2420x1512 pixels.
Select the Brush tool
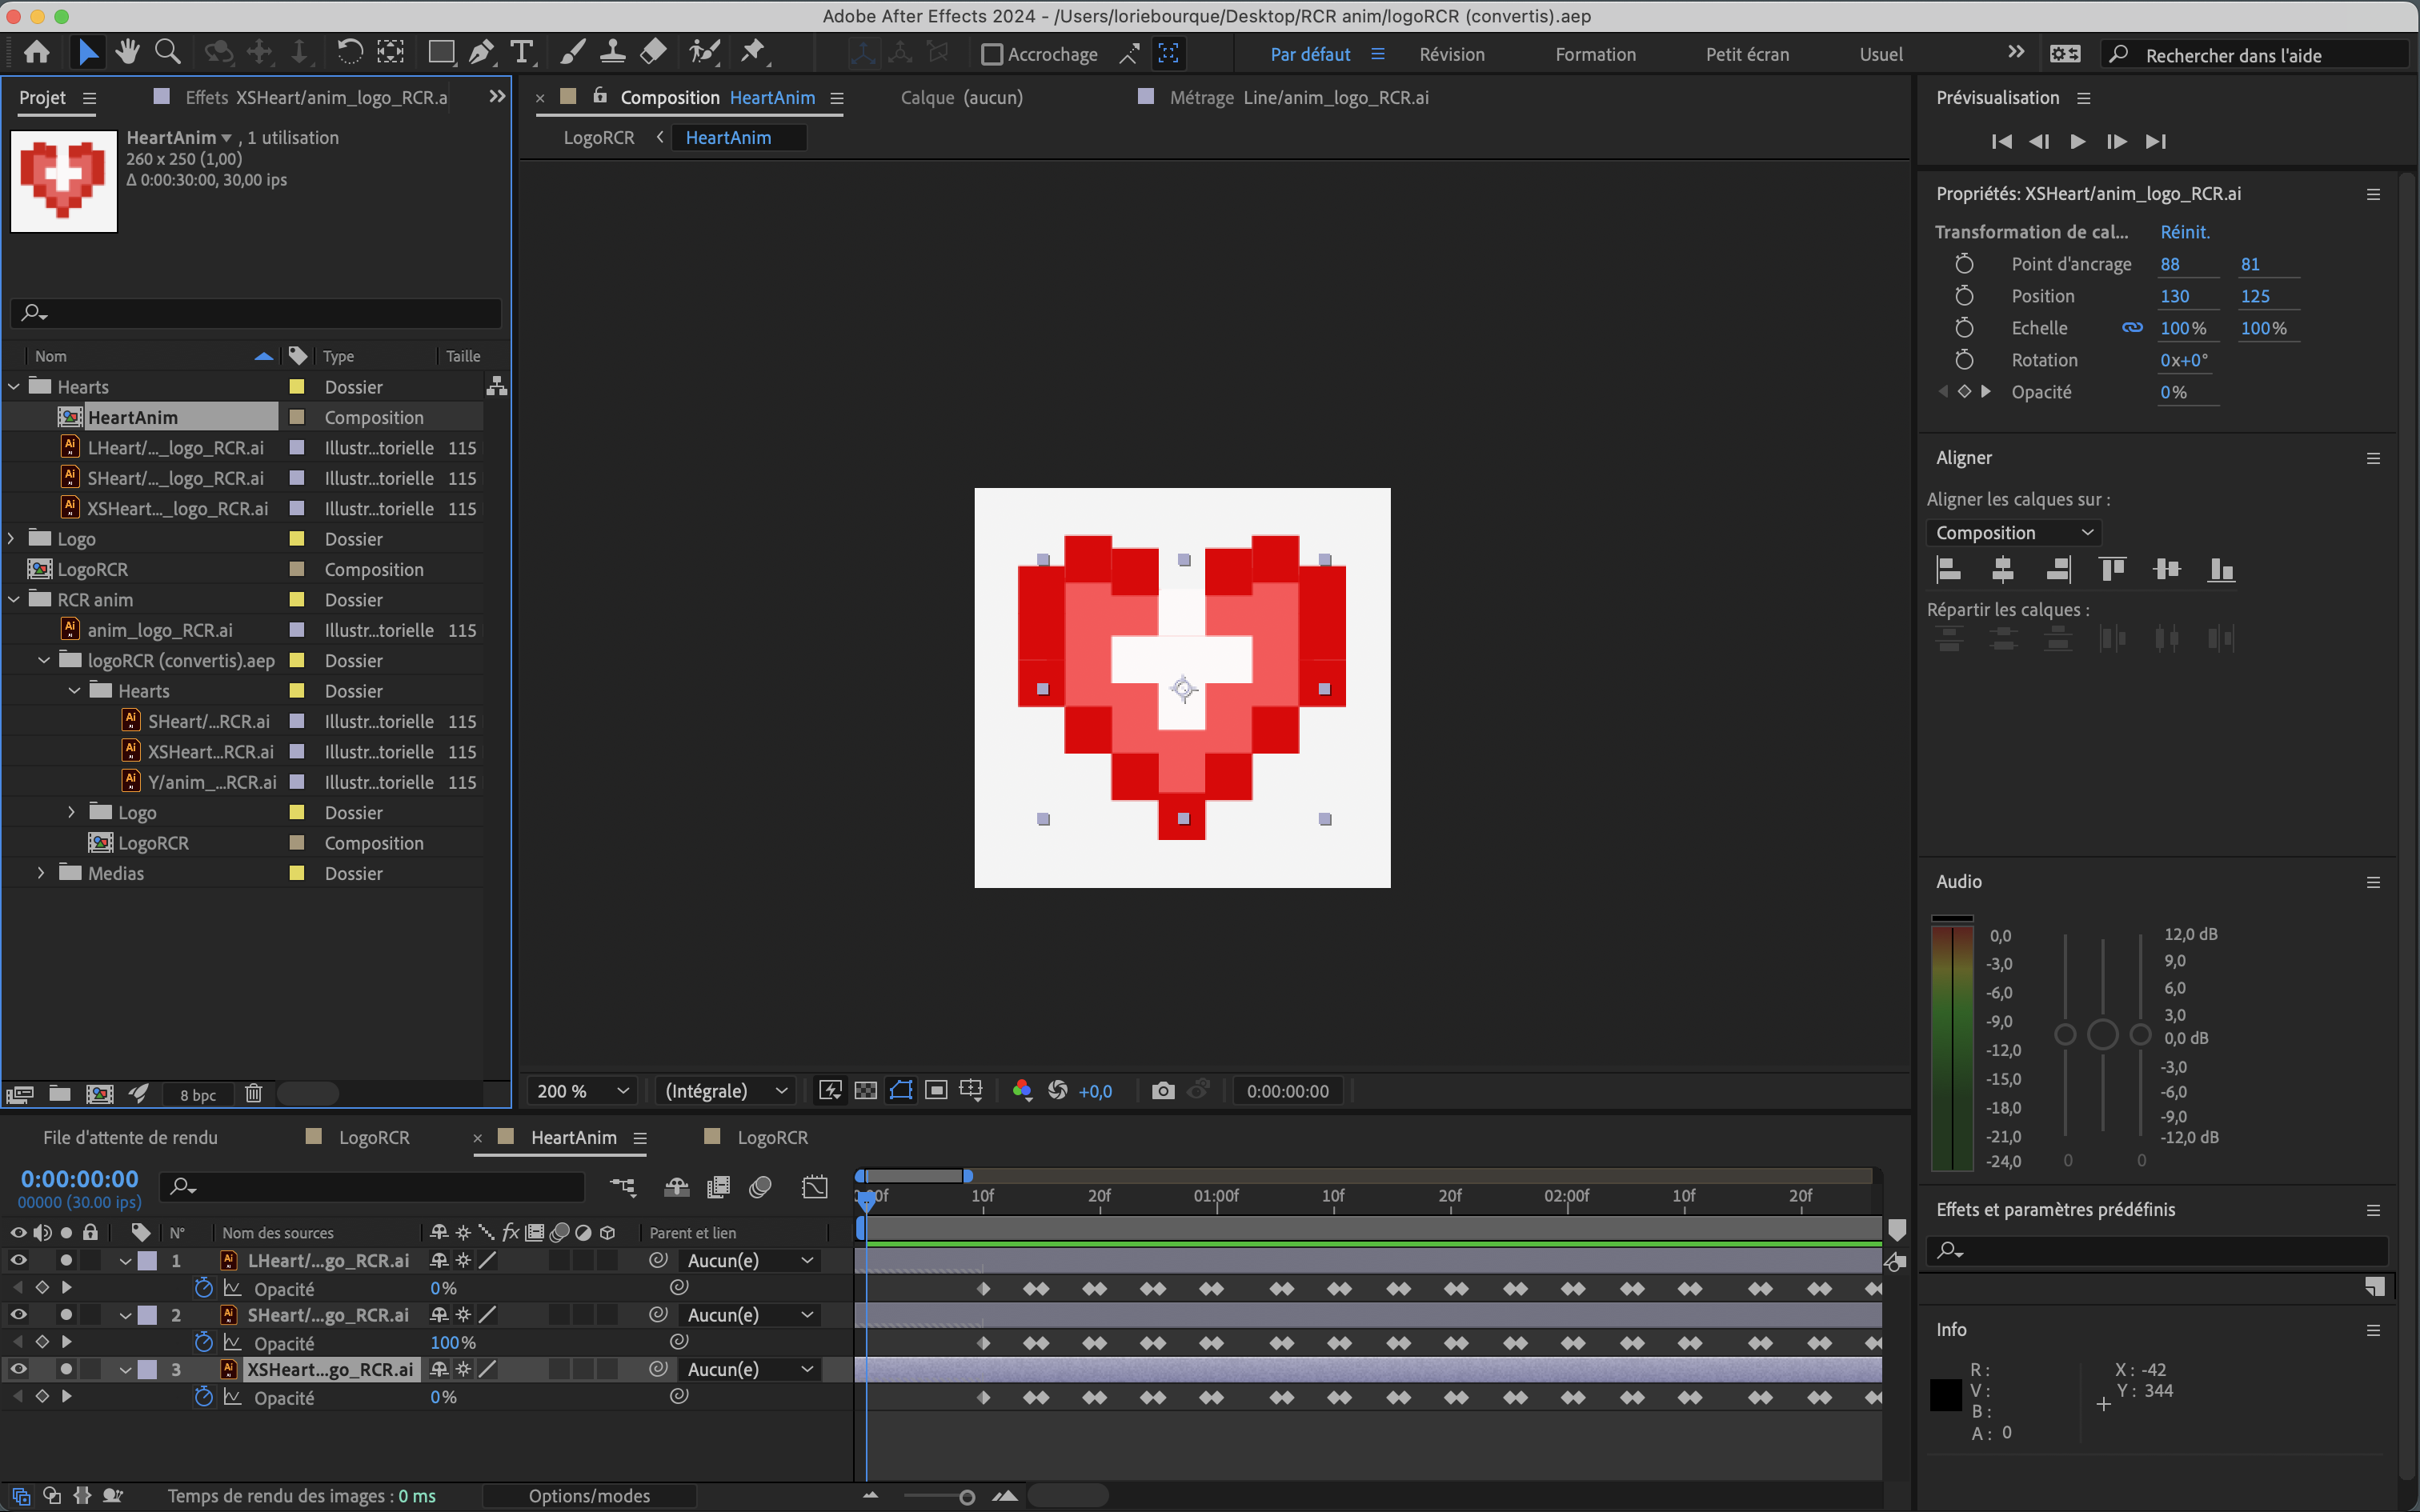click(572, 53)
